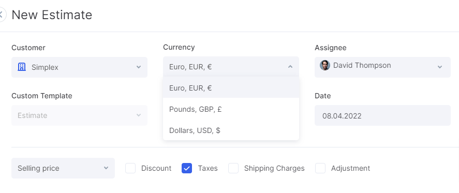This screenshot has height=193, width=459.
Task: Click the chevron in the Assignee field
Action: pos(440,67)
